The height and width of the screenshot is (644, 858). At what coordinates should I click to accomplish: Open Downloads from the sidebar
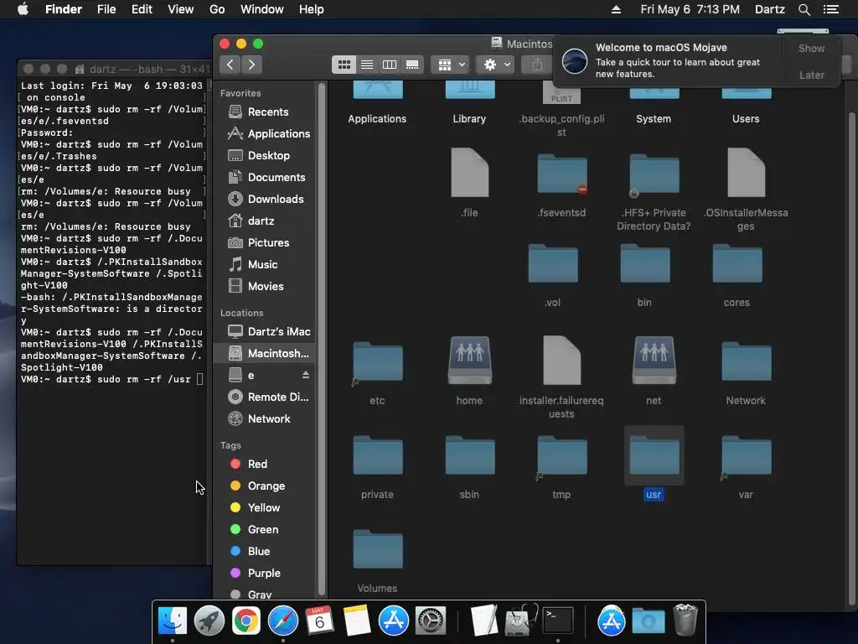point(269,200)
